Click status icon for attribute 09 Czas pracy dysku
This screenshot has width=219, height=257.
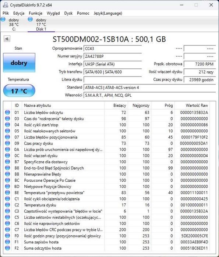(x=7, y=143)
